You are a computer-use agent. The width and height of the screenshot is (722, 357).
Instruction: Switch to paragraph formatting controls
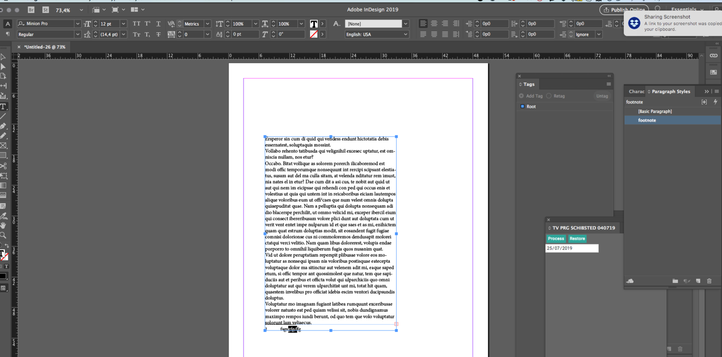coord(7,34)
